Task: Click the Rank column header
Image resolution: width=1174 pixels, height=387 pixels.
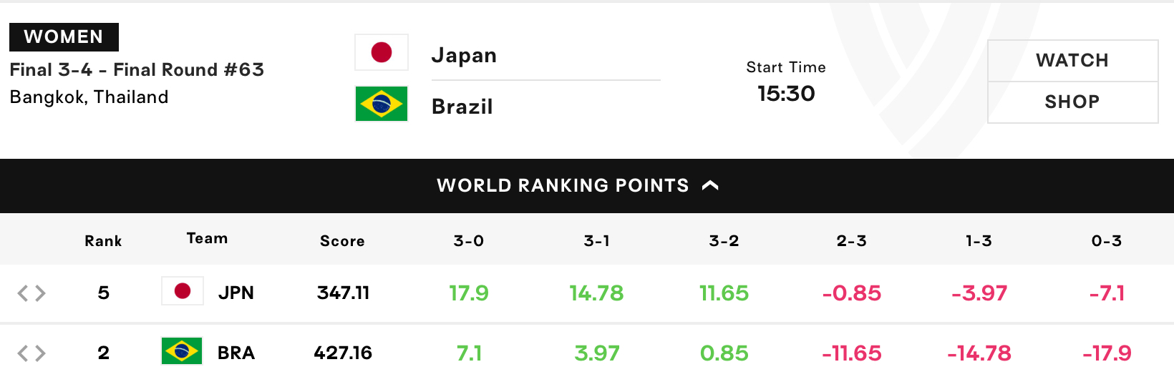Action: click(x=103, y=241)
